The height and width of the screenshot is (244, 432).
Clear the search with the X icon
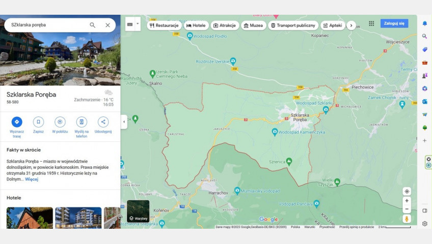(x=107, y=25)
